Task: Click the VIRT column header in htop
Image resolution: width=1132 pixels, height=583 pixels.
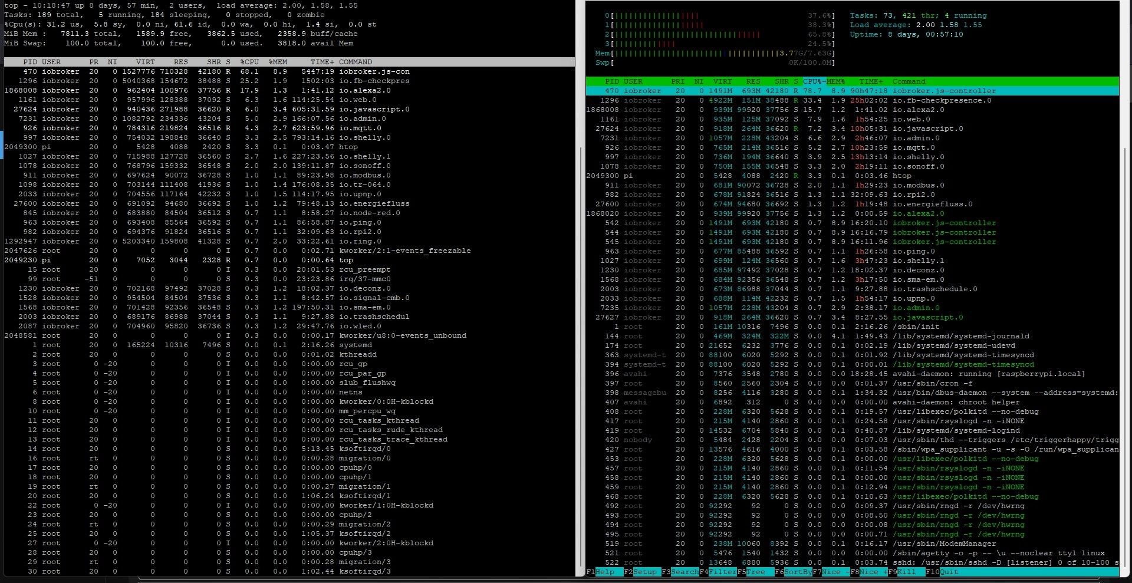Action: pyautogui.click(x=722, y=81)
